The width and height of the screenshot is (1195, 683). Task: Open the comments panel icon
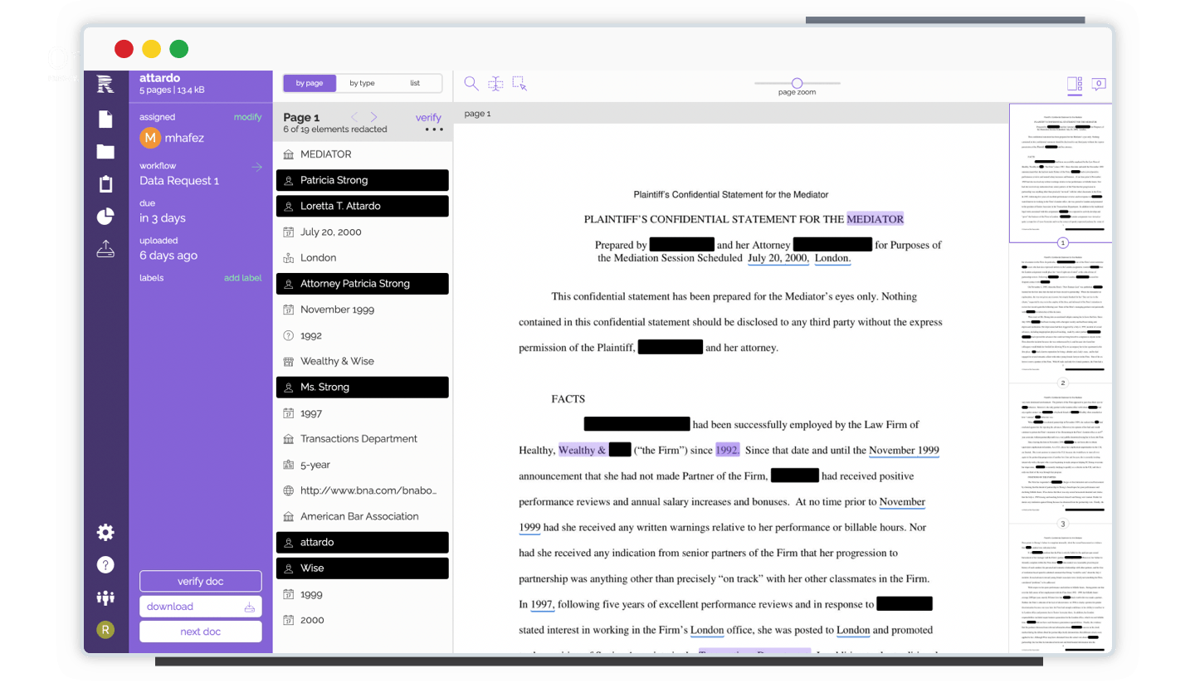click(1099, 83)
